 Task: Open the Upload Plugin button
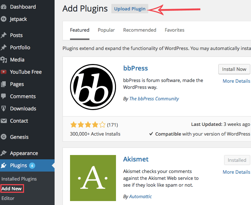130,9
